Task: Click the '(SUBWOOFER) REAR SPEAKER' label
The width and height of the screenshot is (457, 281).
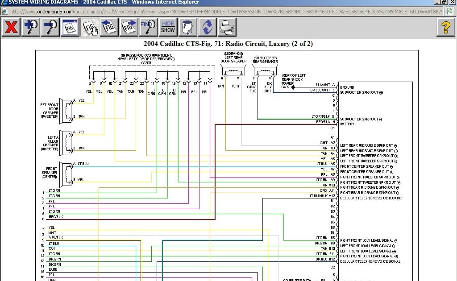Action: click(x=265, y=60)
